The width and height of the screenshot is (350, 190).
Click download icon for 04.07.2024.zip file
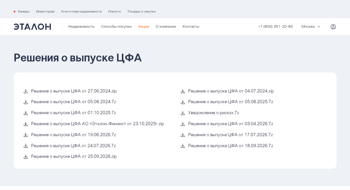pyautogui.click(x=183, y=91)
